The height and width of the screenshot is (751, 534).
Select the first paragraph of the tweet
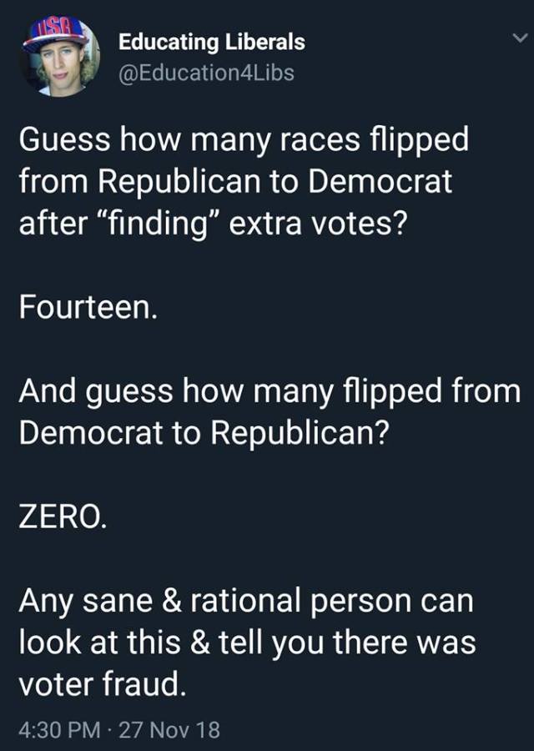[242, 180]
